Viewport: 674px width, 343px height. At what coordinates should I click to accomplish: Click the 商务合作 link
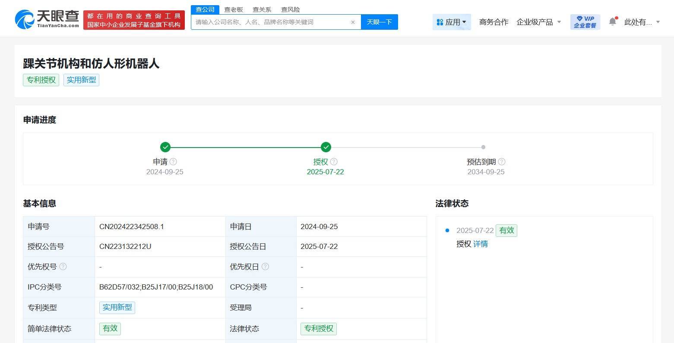pos(494,22)
